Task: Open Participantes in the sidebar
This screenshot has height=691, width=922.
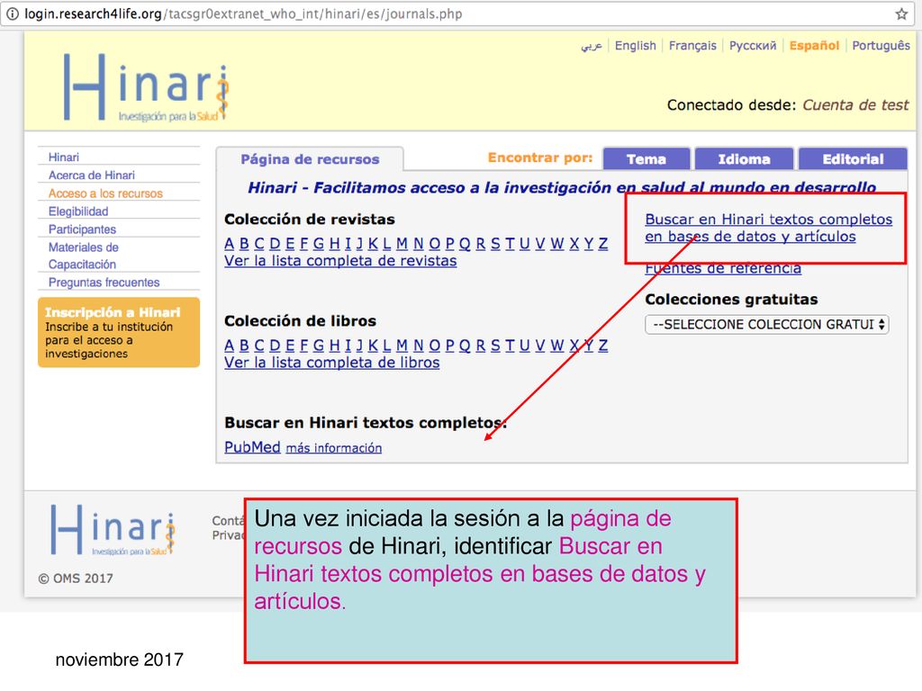Action: (82, 229)
